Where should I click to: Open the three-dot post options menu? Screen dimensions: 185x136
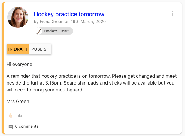(x=172, y=13)
